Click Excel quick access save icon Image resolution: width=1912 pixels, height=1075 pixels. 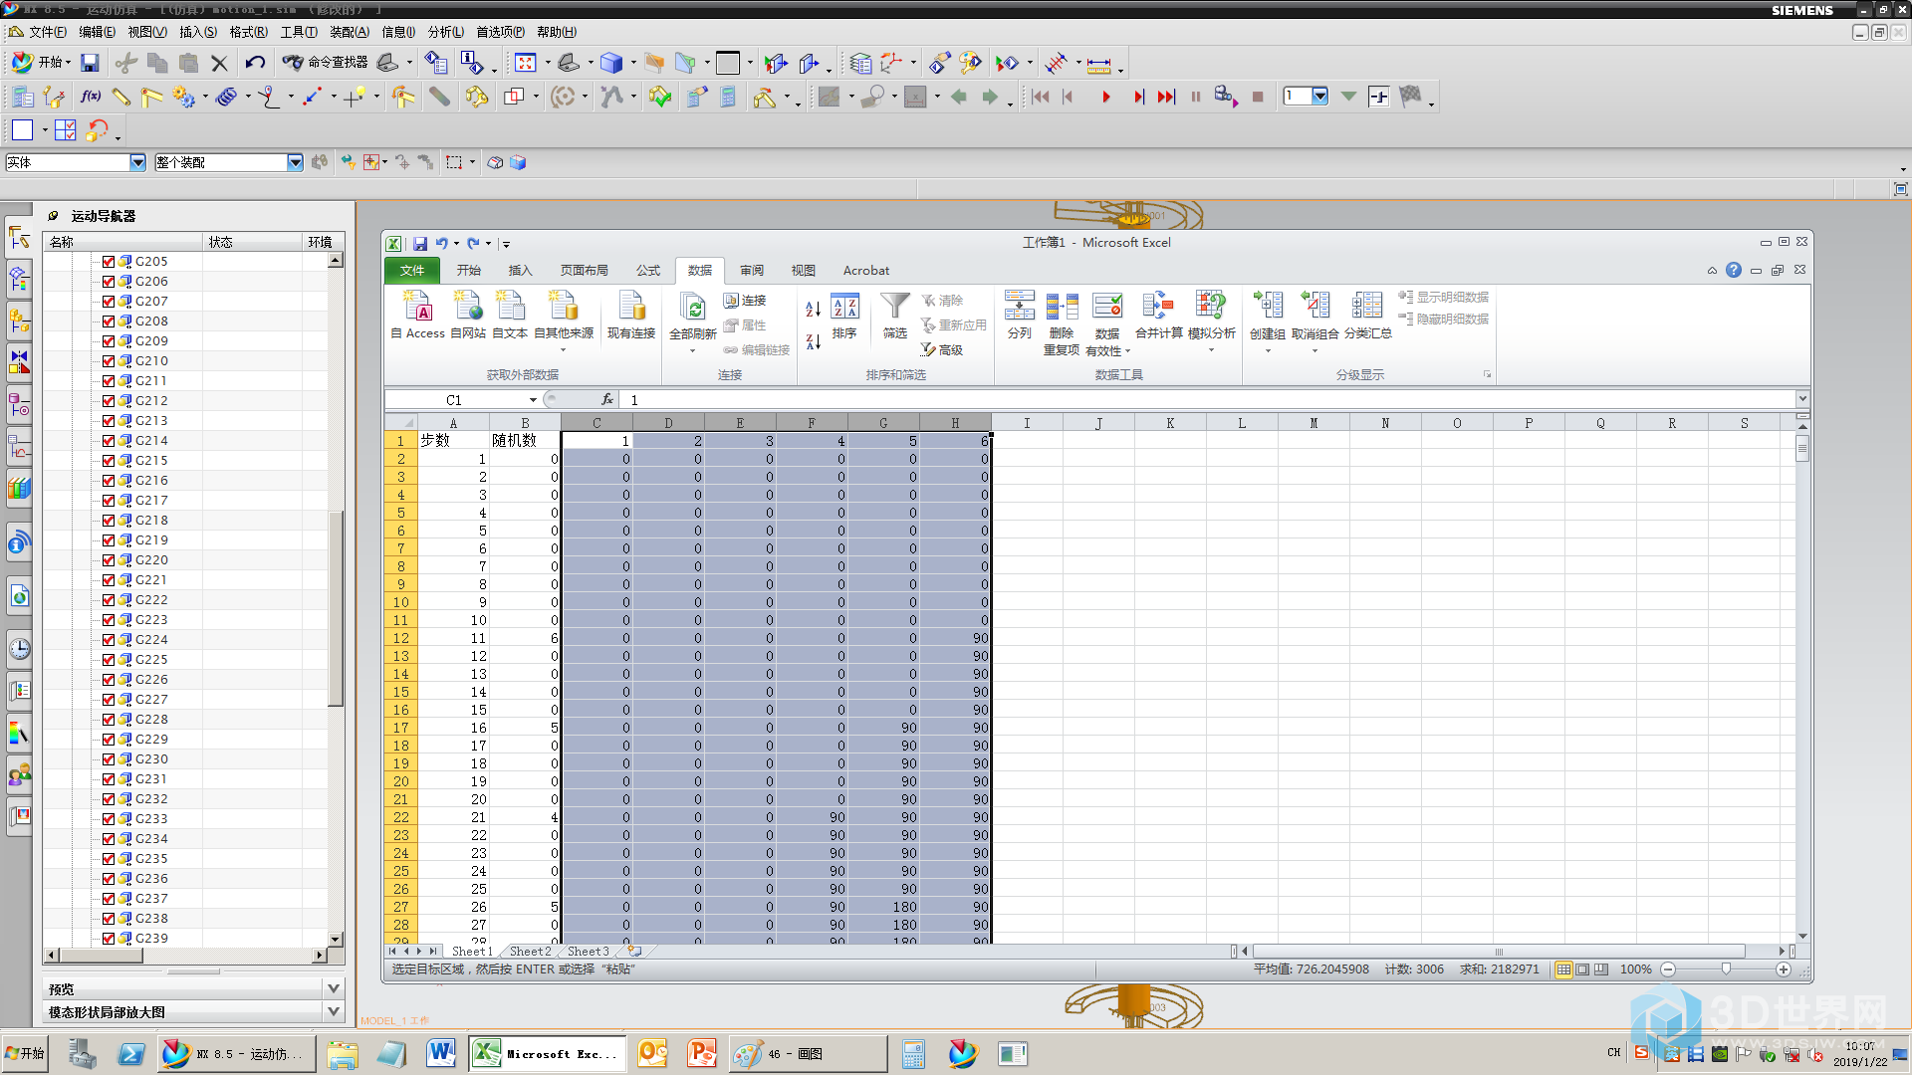[420, 243]
